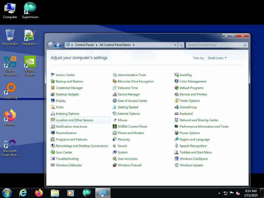Open BitLocker Drive Encryption icon
Screen dimensions: 264x198
click(x=115, y=81)
